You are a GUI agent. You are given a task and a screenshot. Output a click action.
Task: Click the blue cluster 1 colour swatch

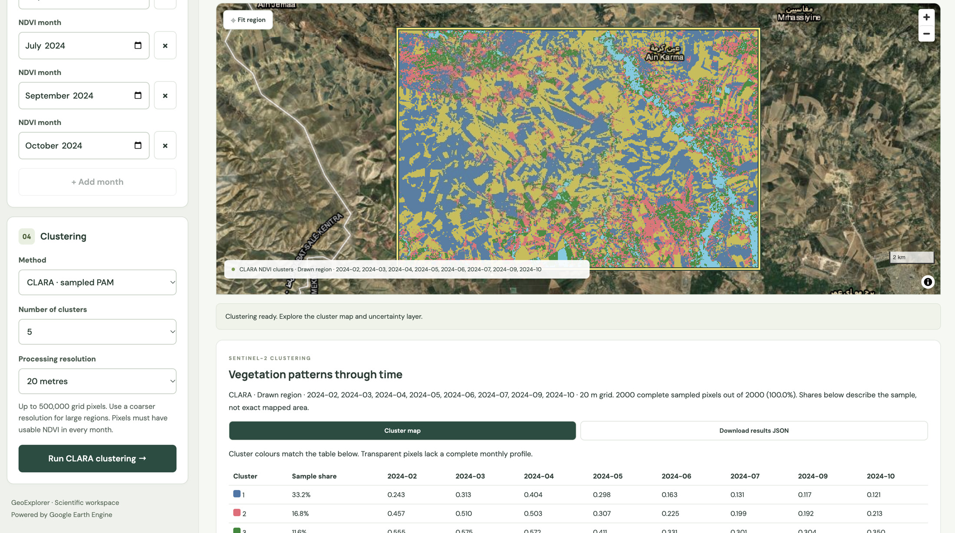pos(237,494)
